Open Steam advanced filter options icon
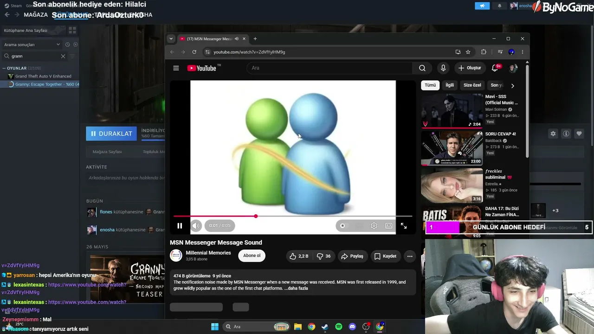The image size is (594, 334). coord(72,56)
